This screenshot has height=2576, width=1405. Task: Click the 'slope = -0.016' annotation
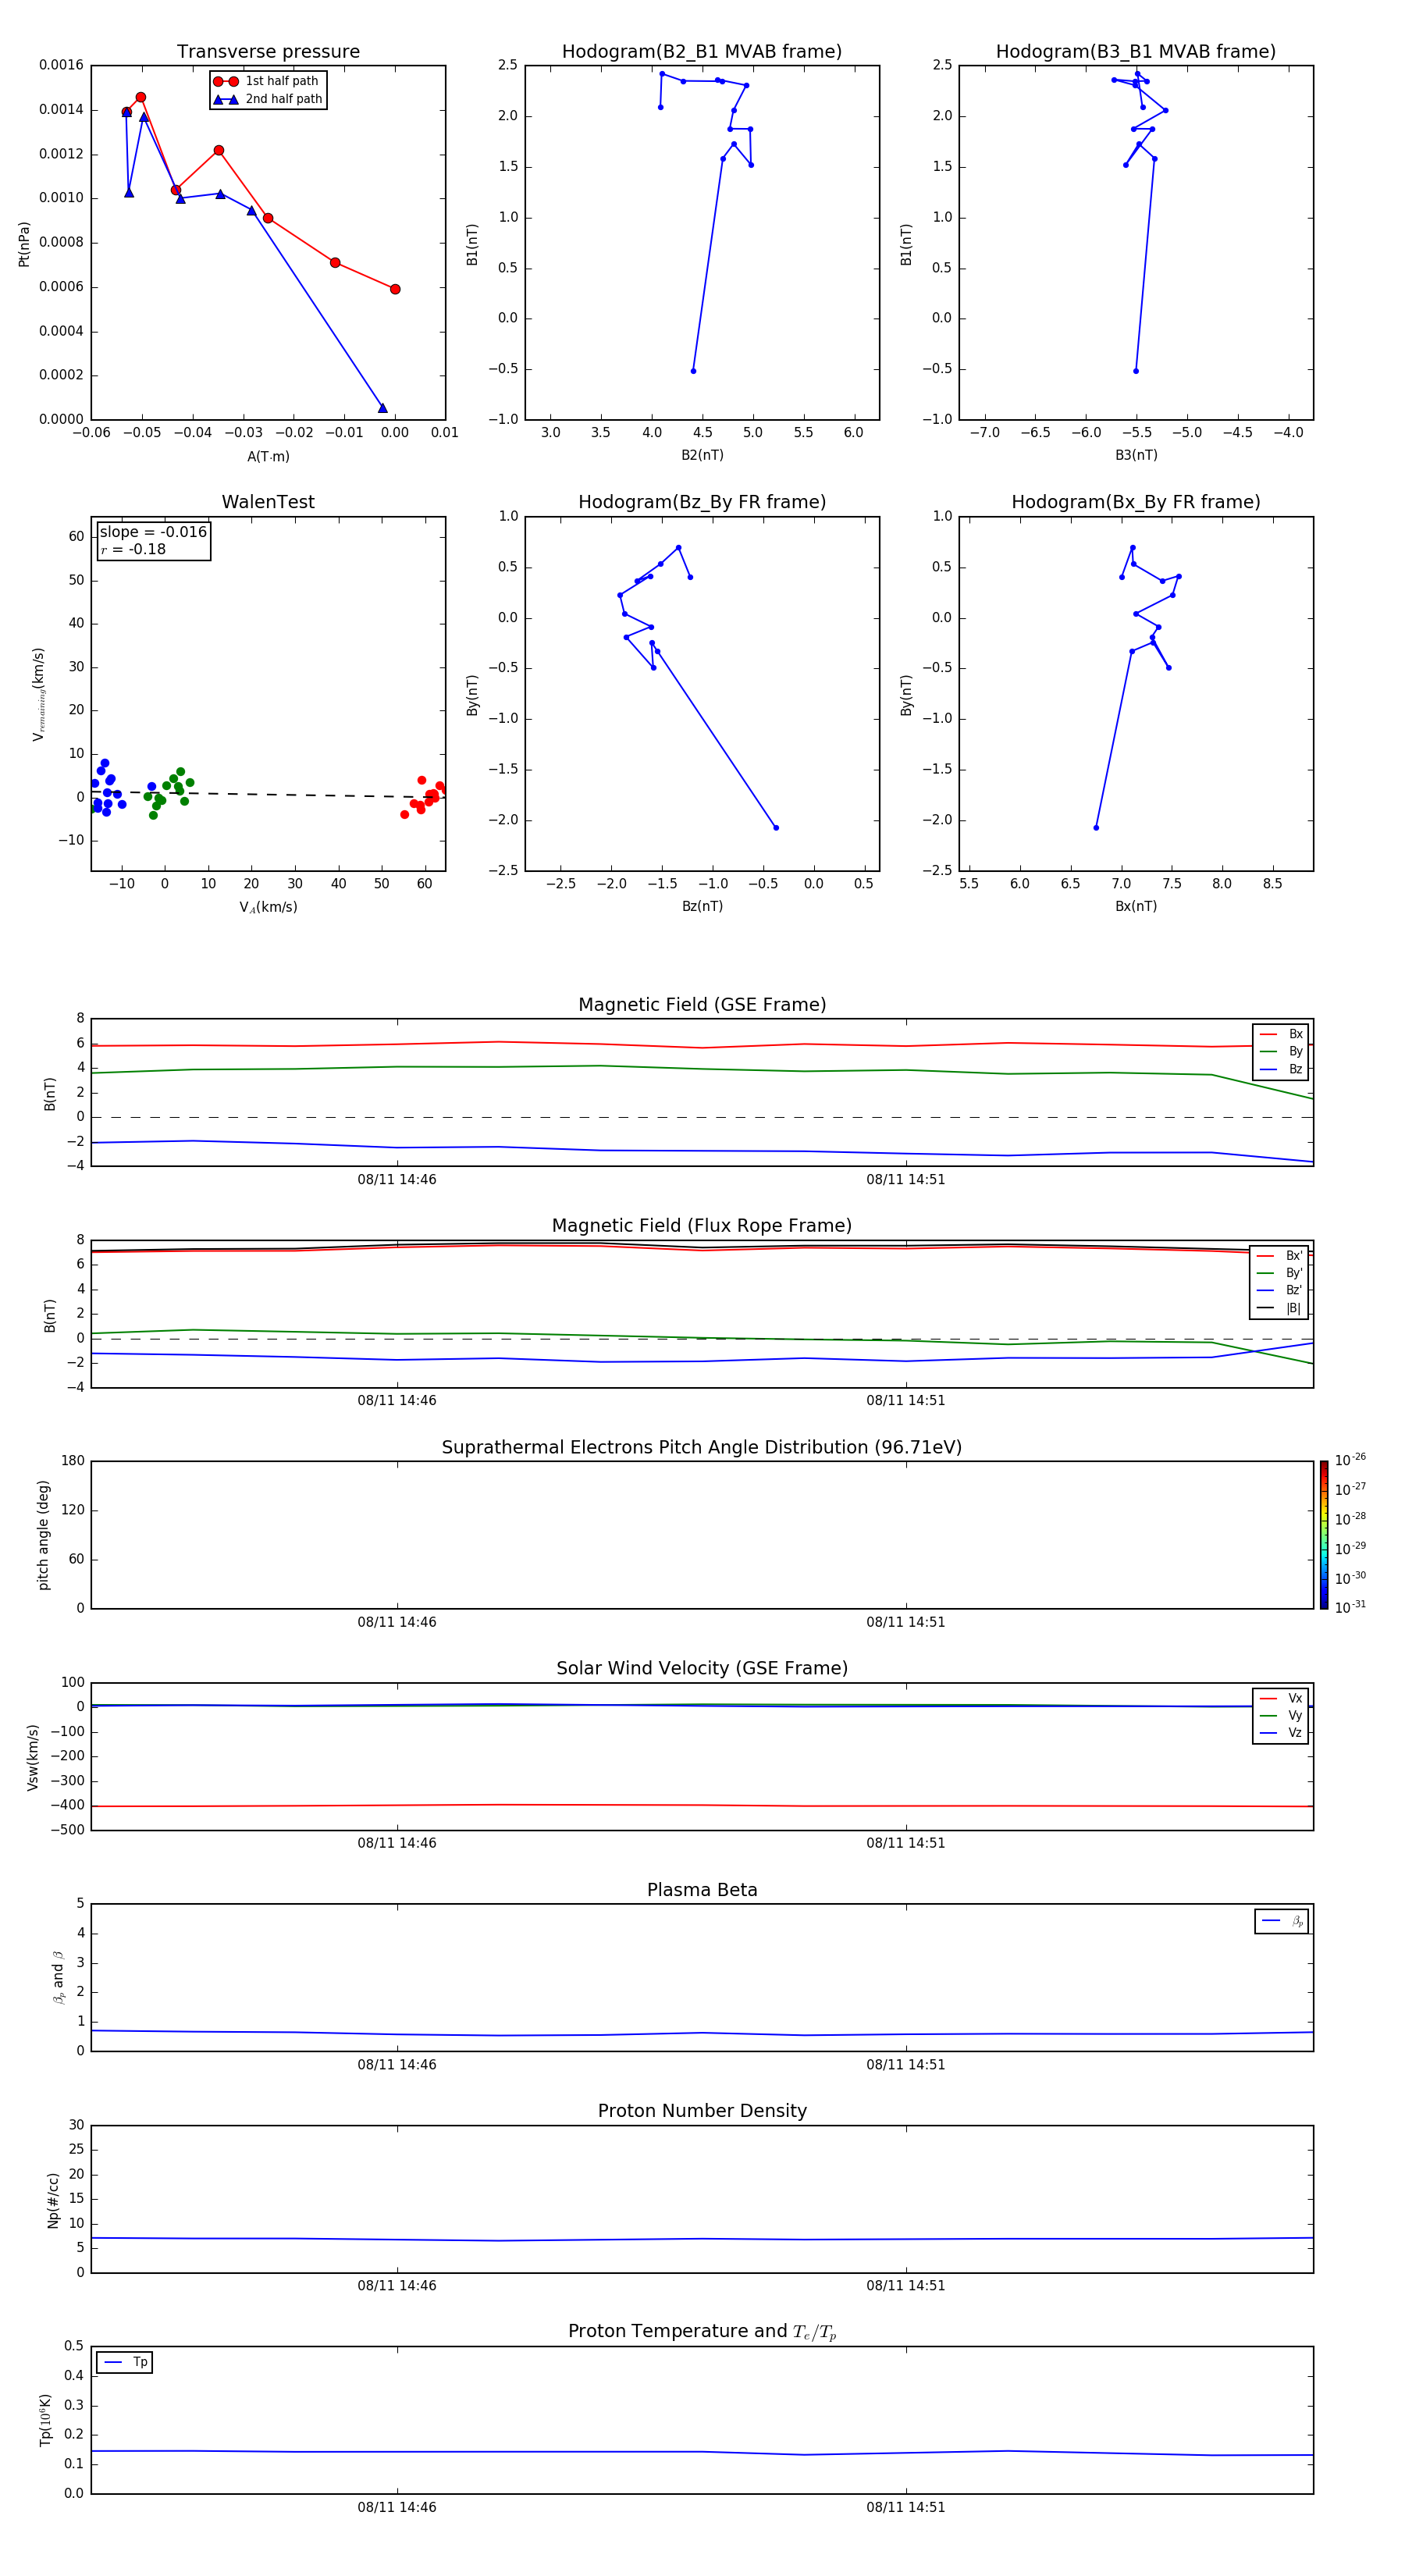(153, 532)
